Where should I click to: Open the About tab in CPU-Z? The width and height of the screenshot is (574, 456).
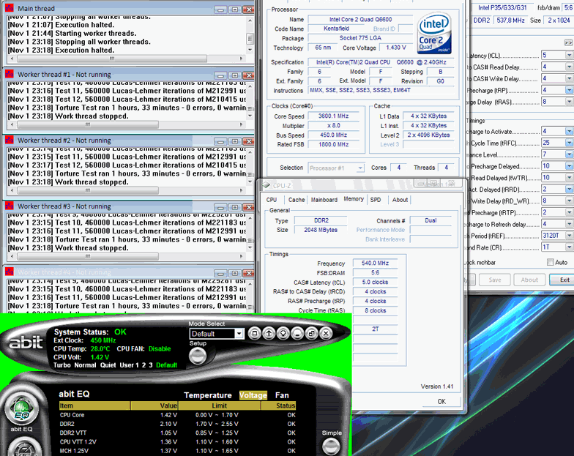[400, 200]
